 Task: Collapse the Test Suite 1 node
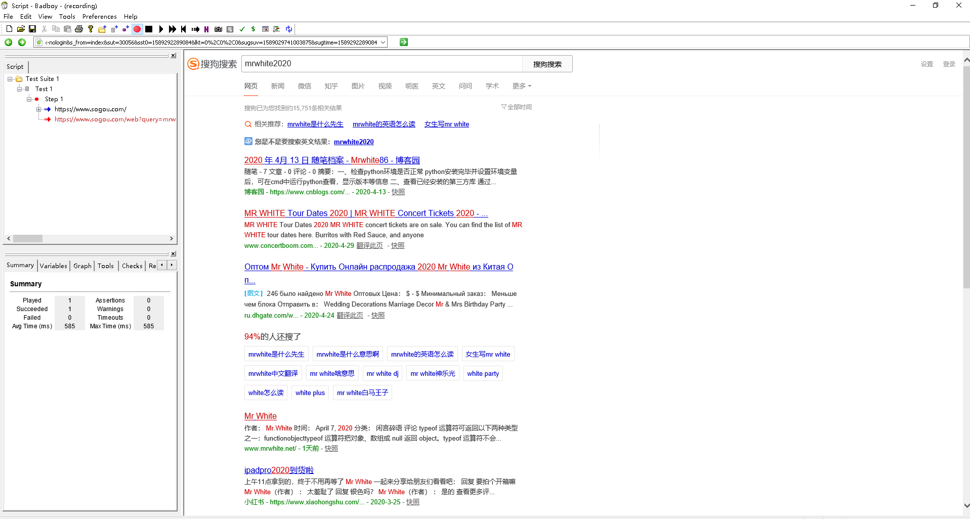[10, 79]
